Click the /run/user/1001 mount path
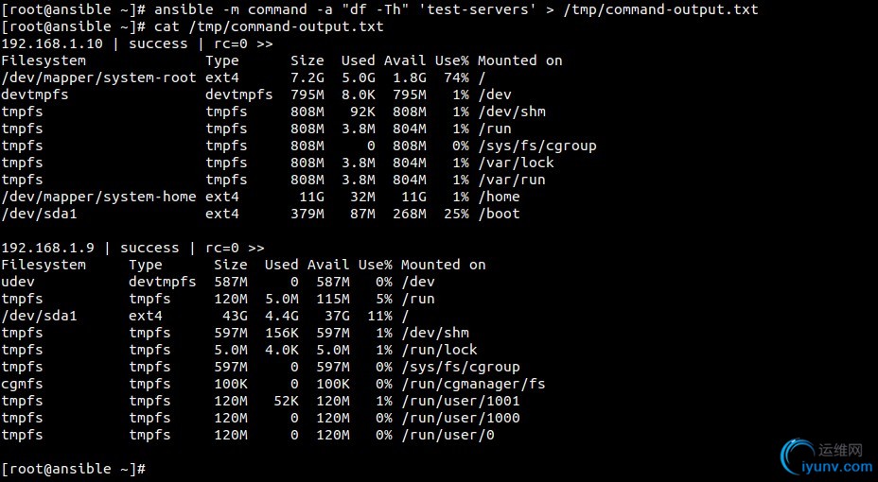 click(x=460, y=401)
